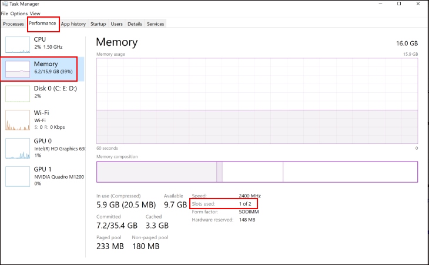Viewport: 429px width, 265px height.
Task: Click the 2400 MHz speed value
Action: click(250, 196)
